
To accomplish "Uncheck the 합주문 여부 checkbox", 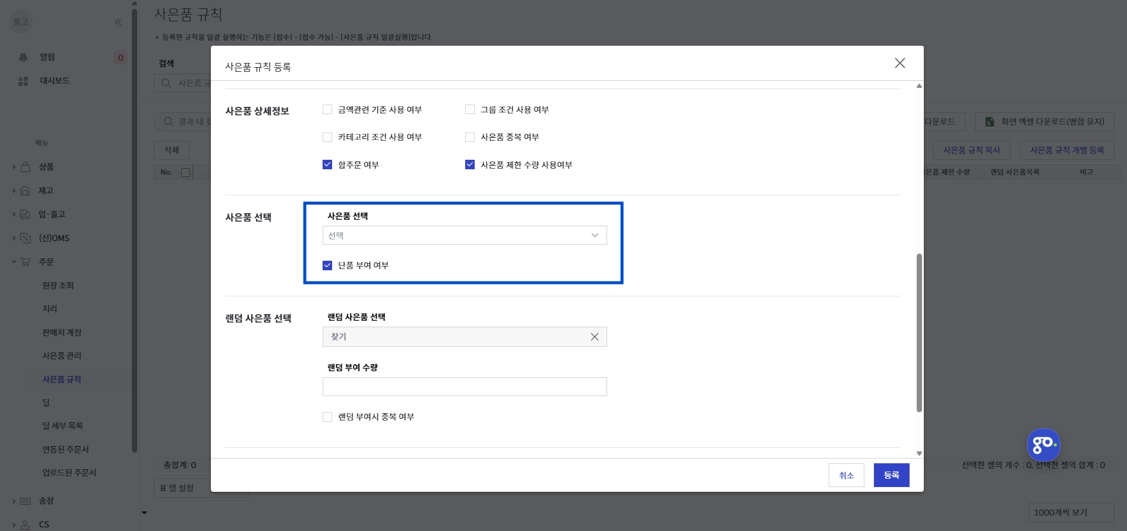I will [327, 165].
